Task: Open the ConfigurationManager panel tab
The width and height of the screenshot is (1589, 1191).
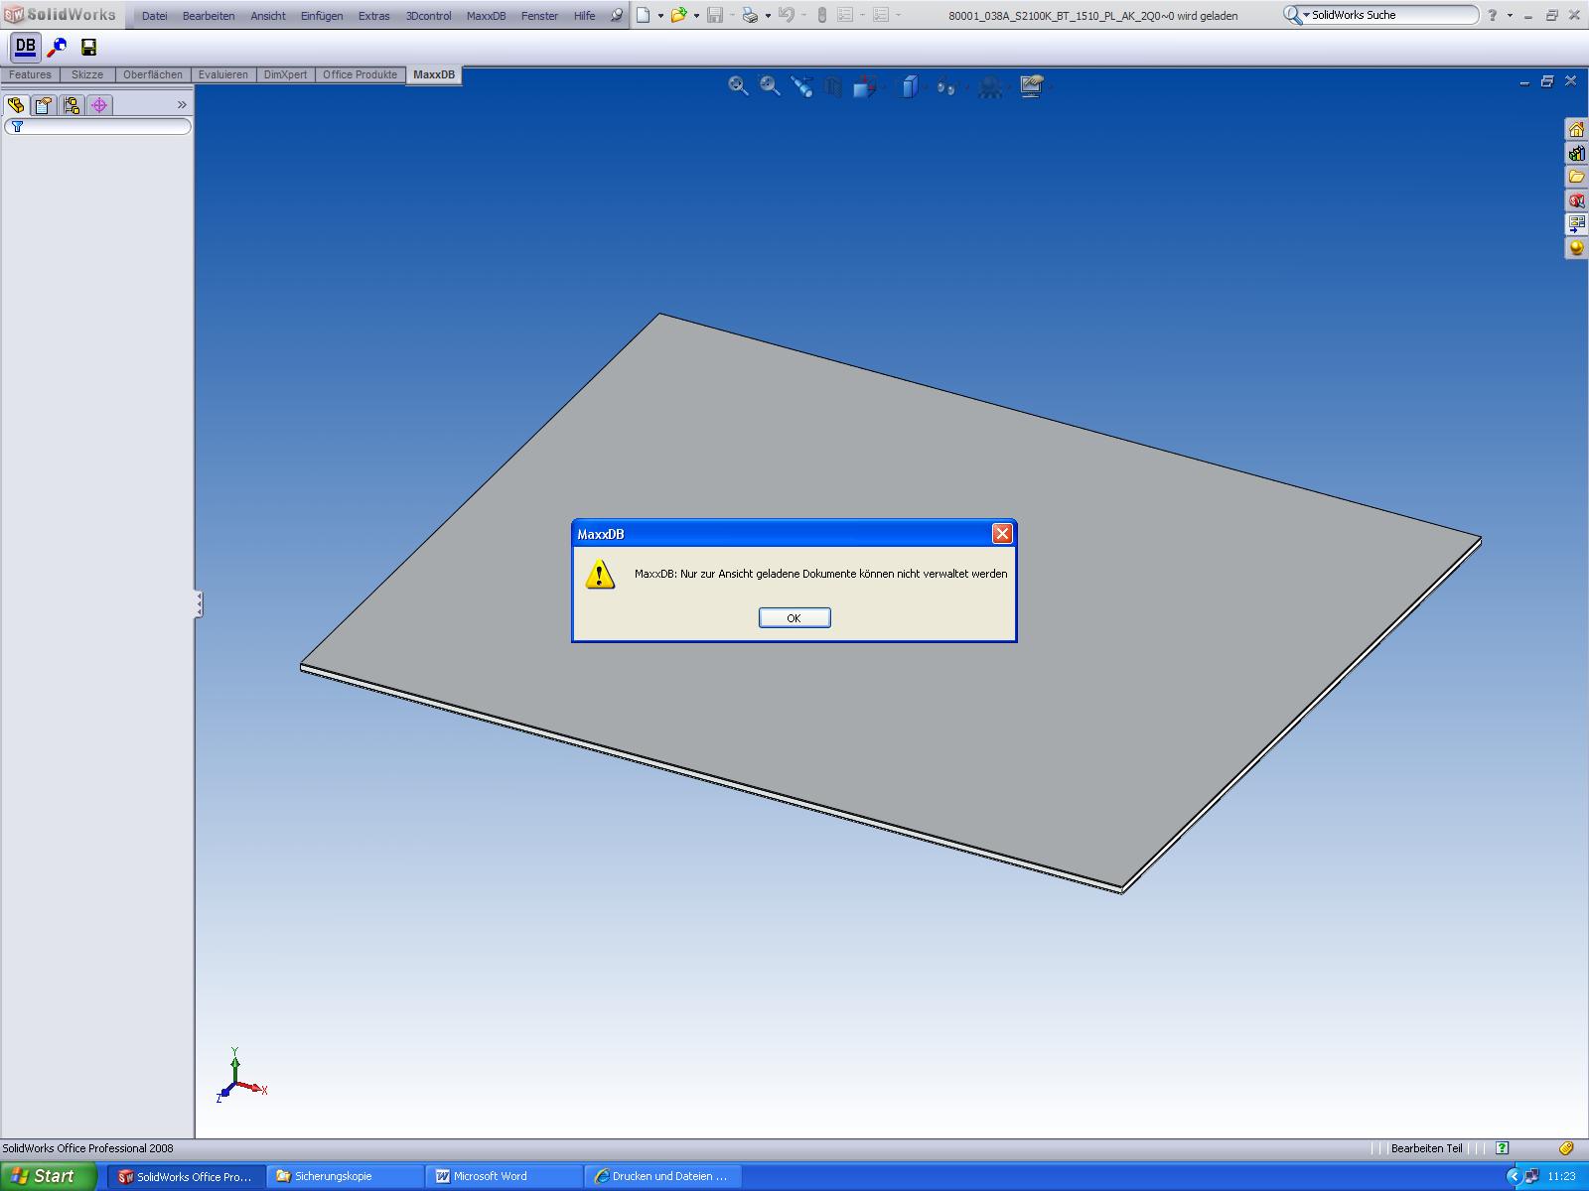Action: coord(72,104)
